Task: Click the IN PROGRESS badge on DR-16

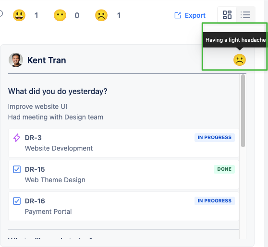Action: pos(215,201)
